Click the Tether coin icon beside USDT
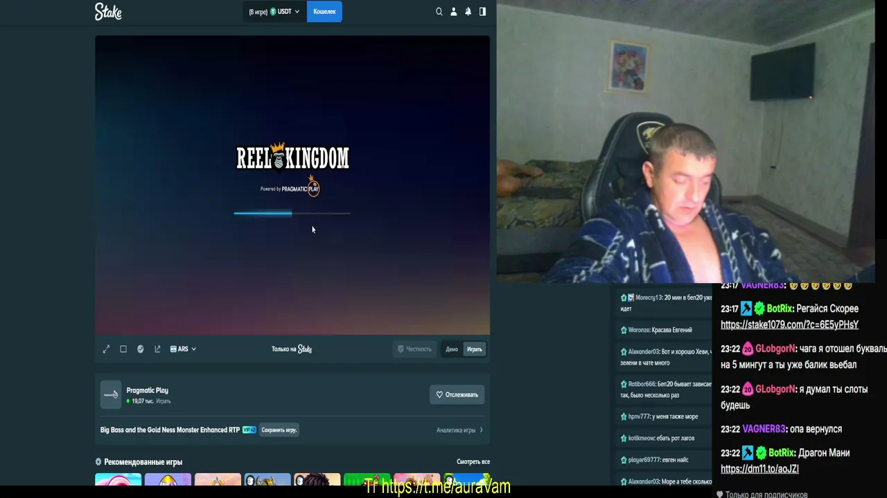The image size is (887, 498). pyautogui.click(x=273, y=12)
